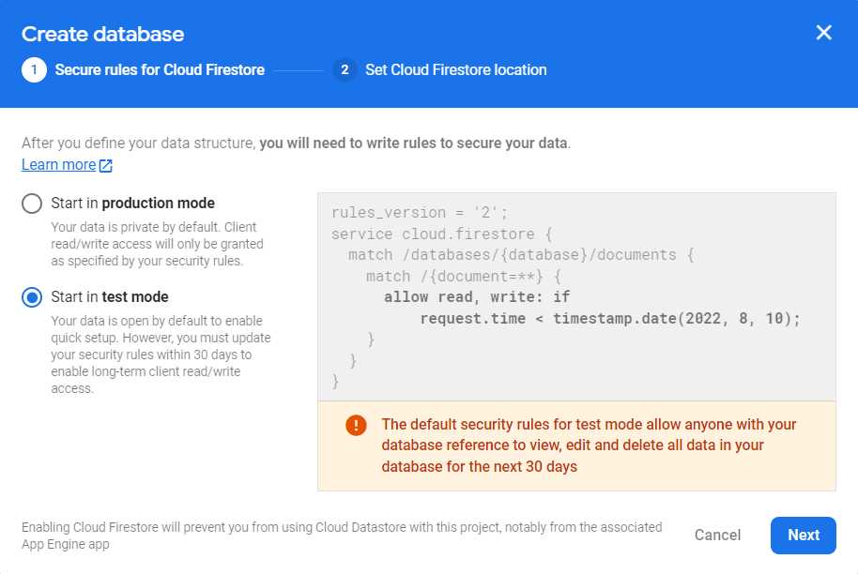Switch to the "Set Cloud Firestore location" step
This screenshot has height=574, width=858.
[x=456, y=69]
